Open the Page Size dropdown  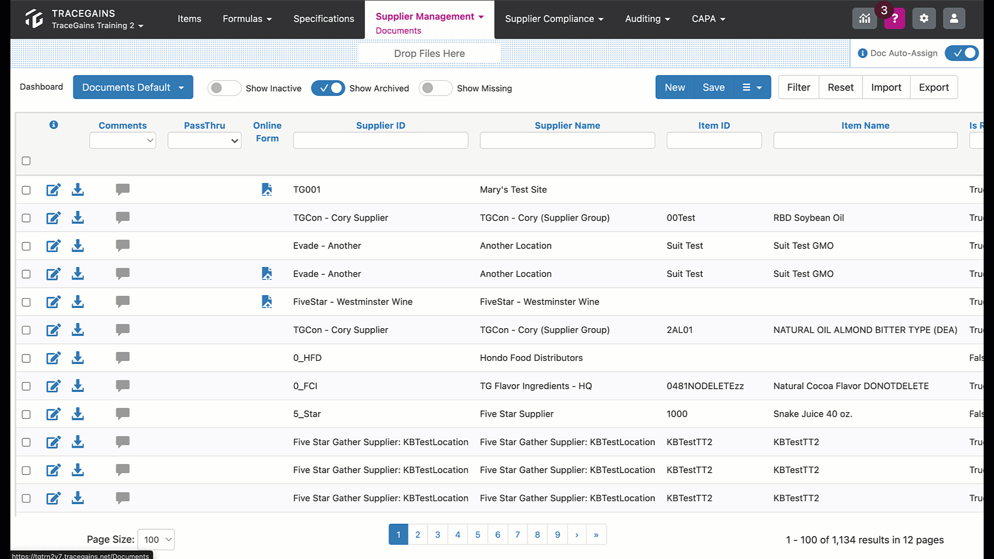click(156, 539)
